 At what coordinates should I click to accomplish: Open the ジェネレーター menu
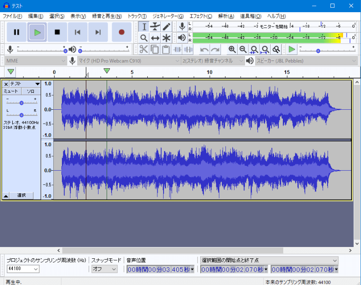[x=168, y=16]
